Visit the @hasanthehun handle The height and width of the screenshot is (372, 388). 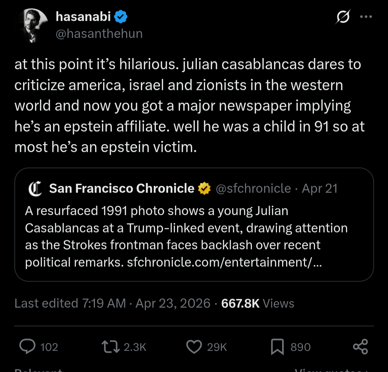click(100, 33)
